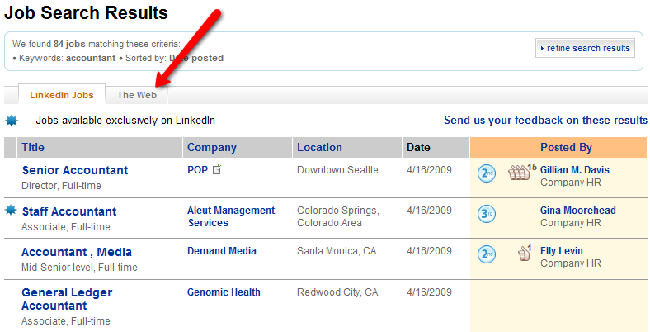Click the note icon next to POP
Image resolution: width=650 pixels, height=332 pixels.
pyautogui.click(x=217, y=170)
